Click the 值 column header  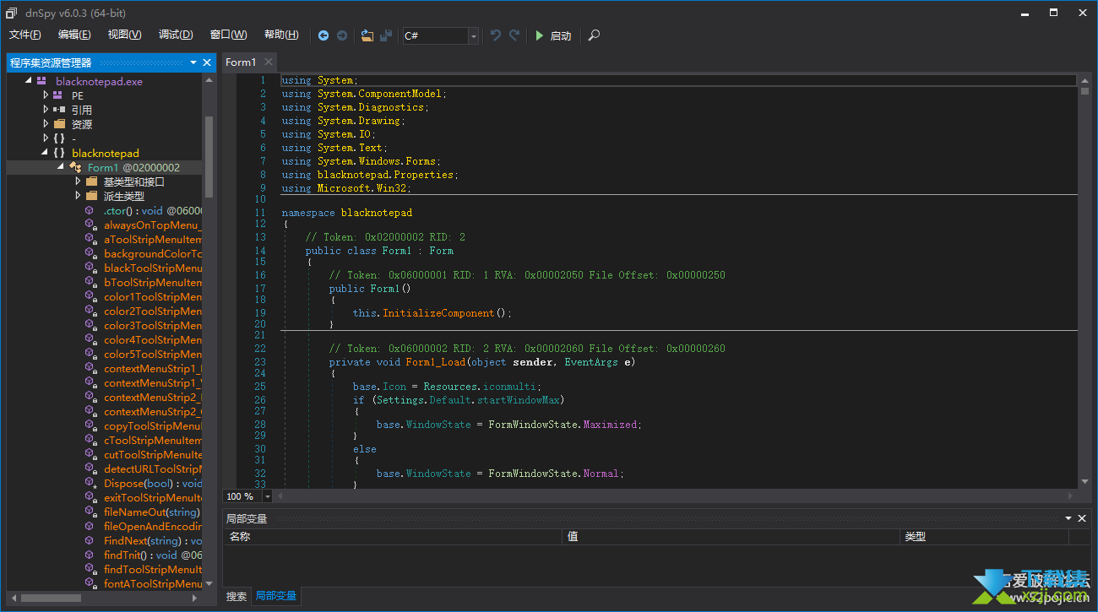coord(731,536)
